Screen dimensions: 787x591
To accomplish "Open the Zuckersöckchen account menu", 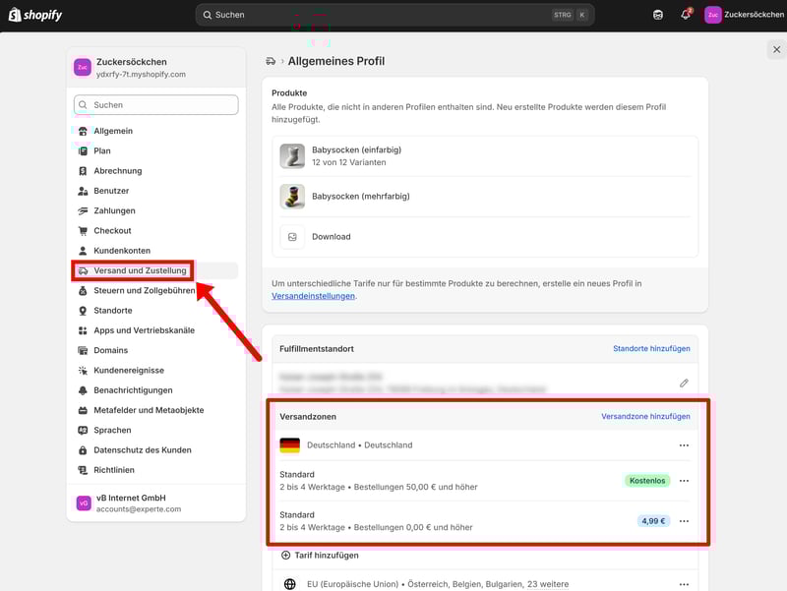I will pos(744,15).
